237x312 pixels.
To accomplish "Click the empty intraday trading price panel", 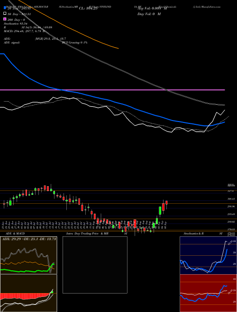I will click(95, 265).
